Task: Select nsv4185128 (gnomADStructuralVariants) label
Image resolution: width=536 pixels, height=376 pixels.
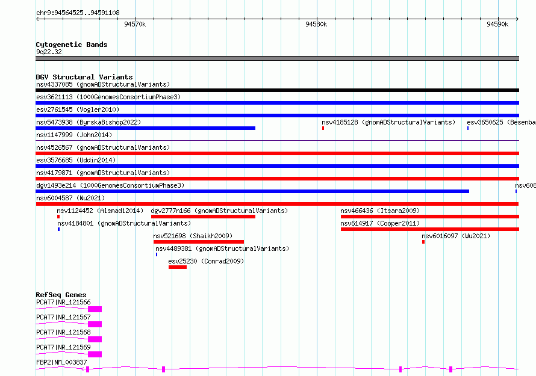Action: (388, 122)
